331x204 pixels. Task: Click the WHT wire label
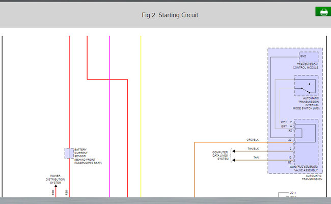[284, 122]
